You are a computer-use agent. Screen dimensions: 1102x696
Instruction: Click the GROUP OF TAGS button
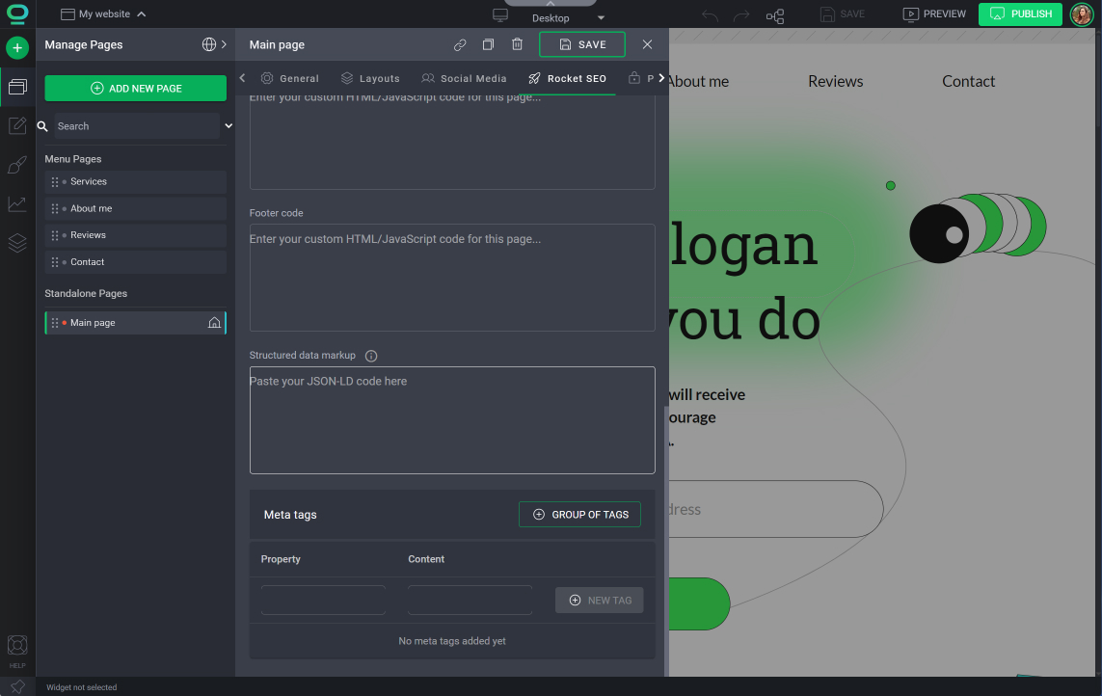579,515
